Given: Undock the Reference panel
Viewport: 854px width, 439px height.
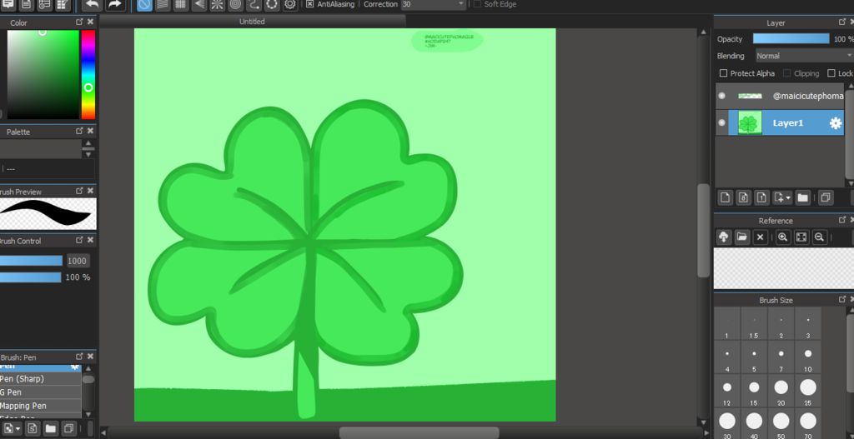Looking at the screenshot, I should (842, 220).
